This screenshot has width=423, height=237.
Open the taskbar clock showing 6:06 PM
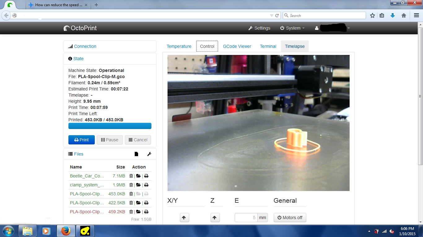click(408, 231)
